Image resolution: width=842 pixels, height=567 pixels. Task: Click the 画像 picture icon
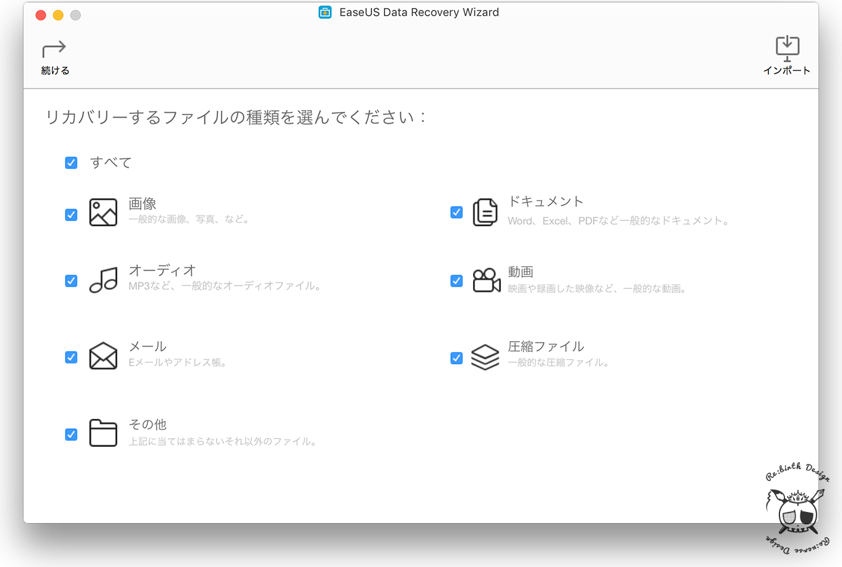(103, 212)
